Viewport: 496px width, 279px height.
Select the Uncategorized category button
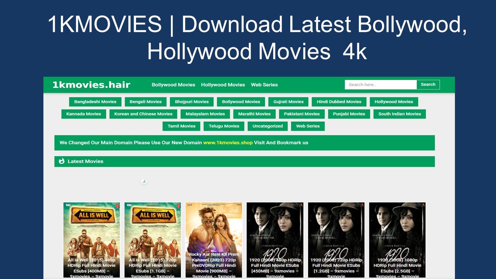pyautogui.click(x=267, y=126)
